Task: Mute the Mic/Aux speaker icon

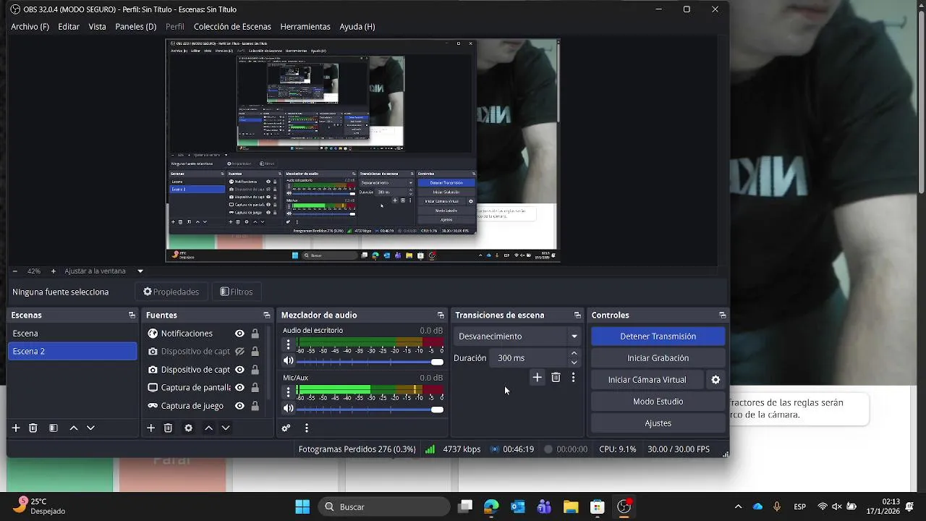Action: tap(288, 408)
